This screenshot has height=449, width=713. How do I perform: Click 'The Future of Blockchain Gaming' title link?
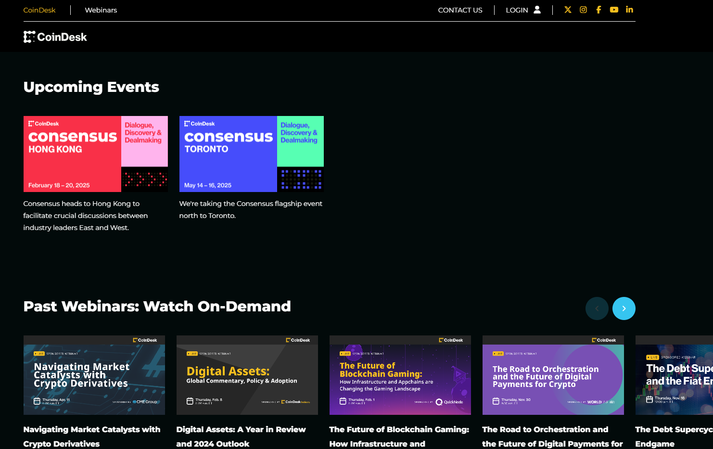point(399,436)
